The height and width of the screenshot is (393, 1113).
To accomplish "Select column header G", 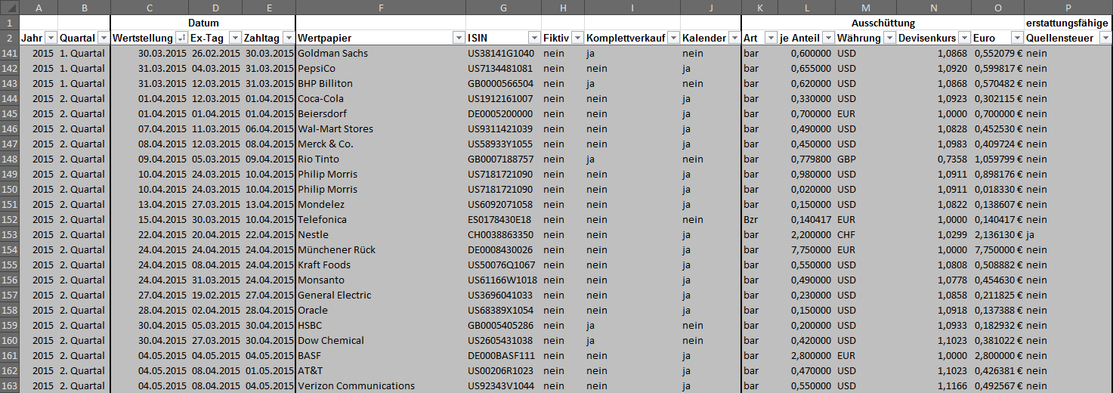I will [503, 8].
